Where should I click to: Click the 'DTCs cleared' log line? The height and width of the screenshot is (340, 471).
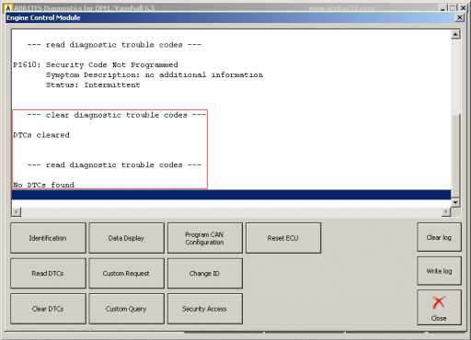(41, 135)
